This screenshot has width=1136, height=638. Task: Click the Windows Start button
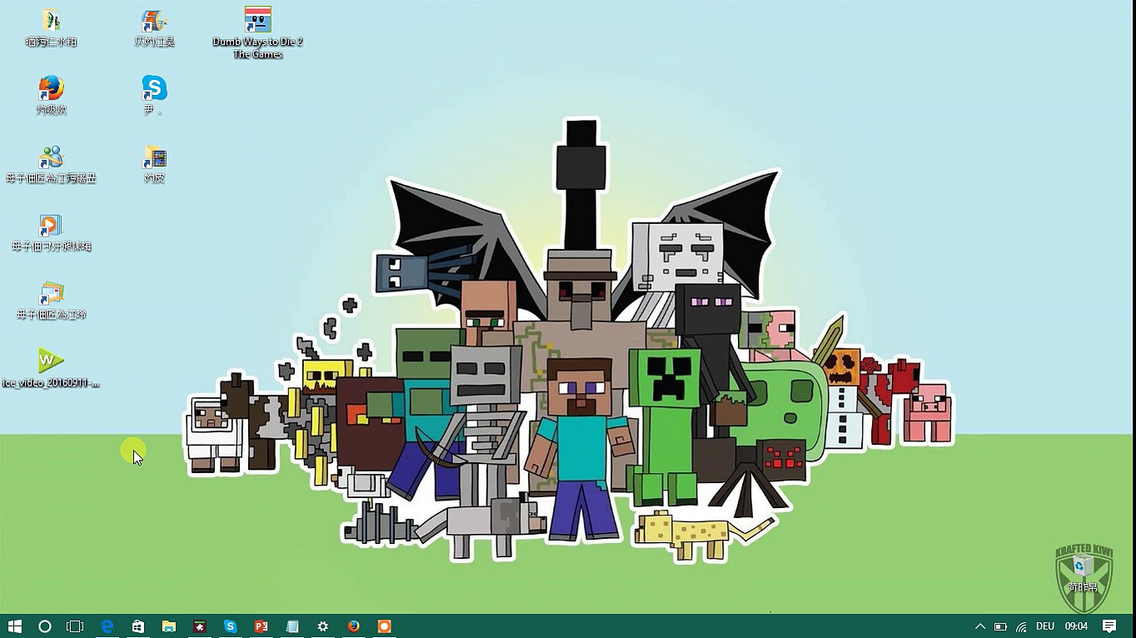tap(14, 626)
